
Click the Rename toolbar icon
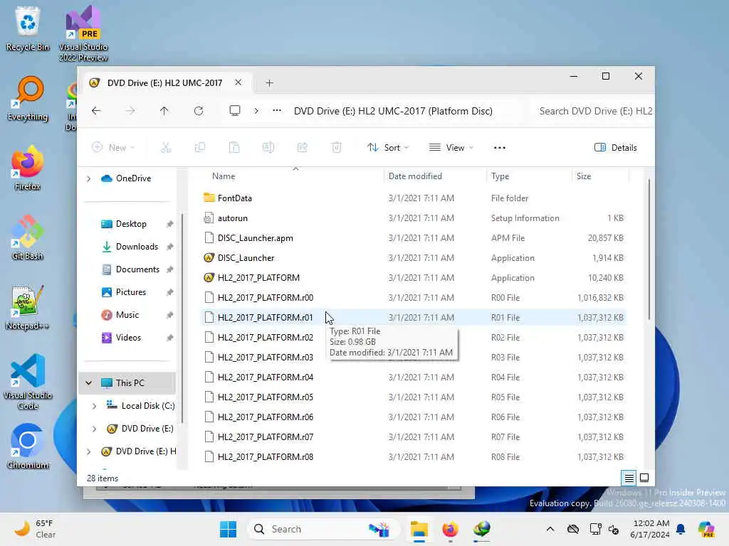click(x=268, y=148)
